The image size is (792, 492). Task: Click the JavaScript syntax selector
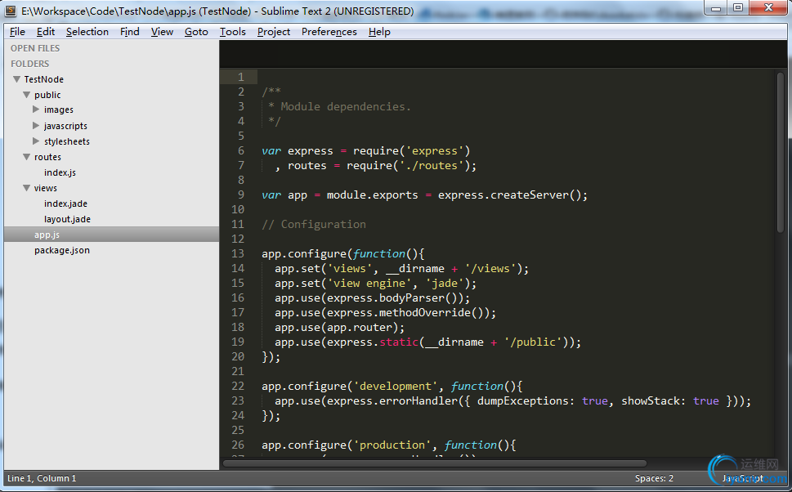(742, 478)
